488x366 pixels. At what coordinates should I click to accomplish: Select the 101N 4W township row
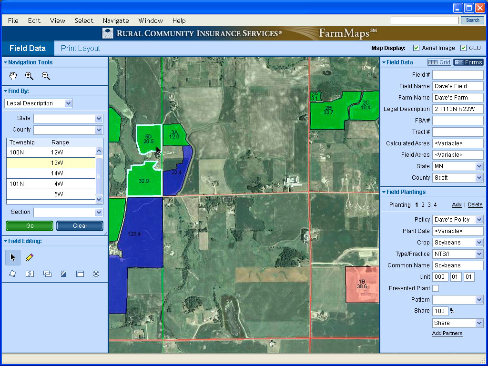coord(51,183)
